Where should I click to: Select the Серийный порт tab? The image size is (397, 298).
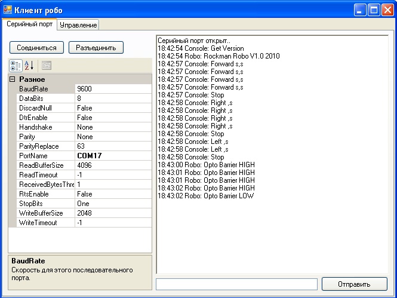point(30,24)
